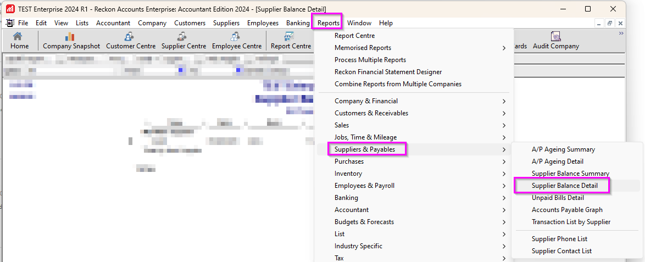This screenshot has height=262, width=645.
Task: Open the View menu
Action: point(62,23)
